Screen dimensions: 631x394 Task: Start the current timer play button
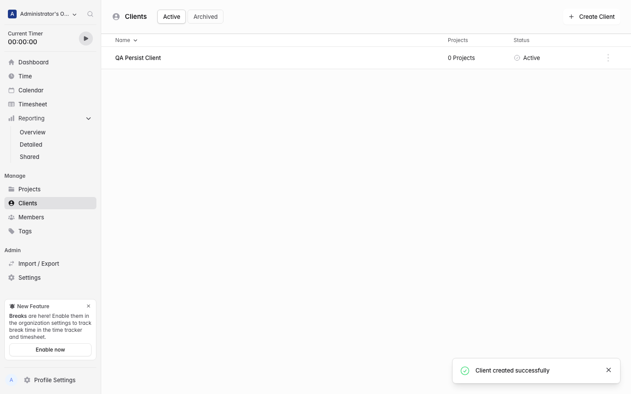86,39
